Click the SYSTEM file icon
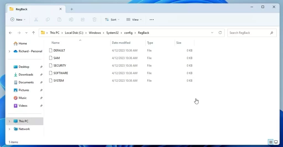This screenshot has width=283, height=147. click(x=51, y=81)
